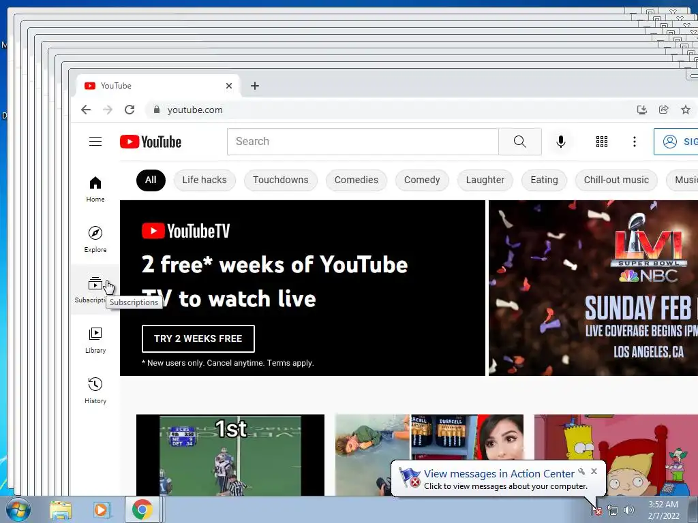698x523 pixels.
Task: Select the All filter chip
Action: 151,180
